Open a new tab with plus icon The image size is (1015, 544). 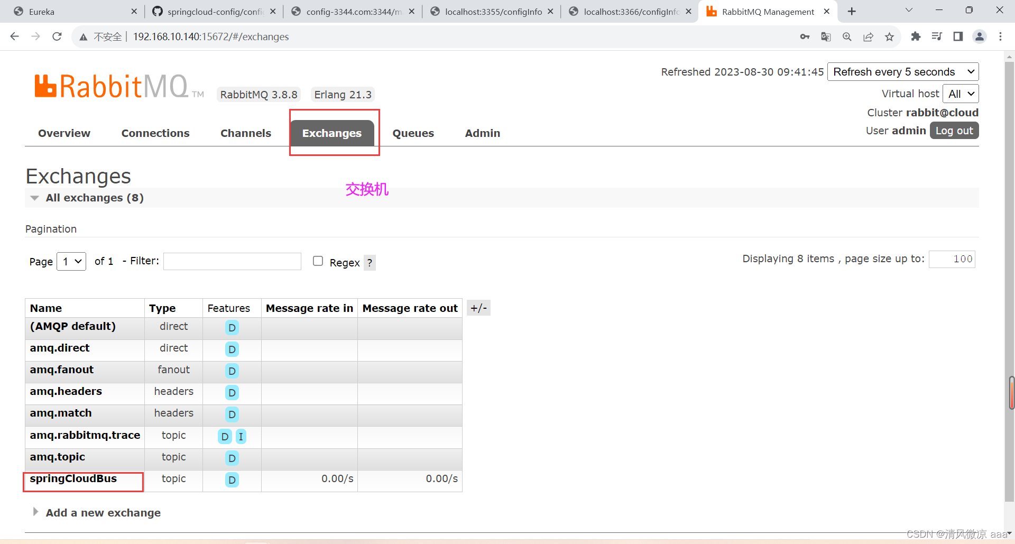click(x=852, y=11)
